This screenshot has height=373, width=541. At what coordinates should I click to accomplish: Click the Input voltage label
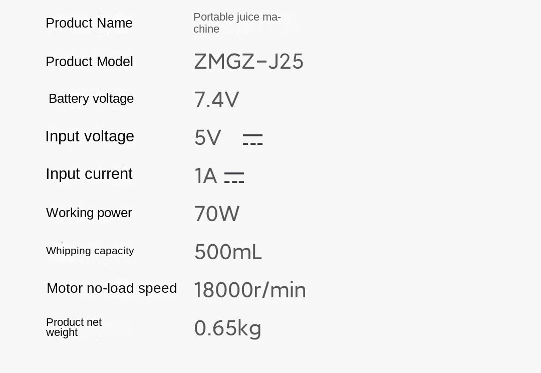coord(90,136)
